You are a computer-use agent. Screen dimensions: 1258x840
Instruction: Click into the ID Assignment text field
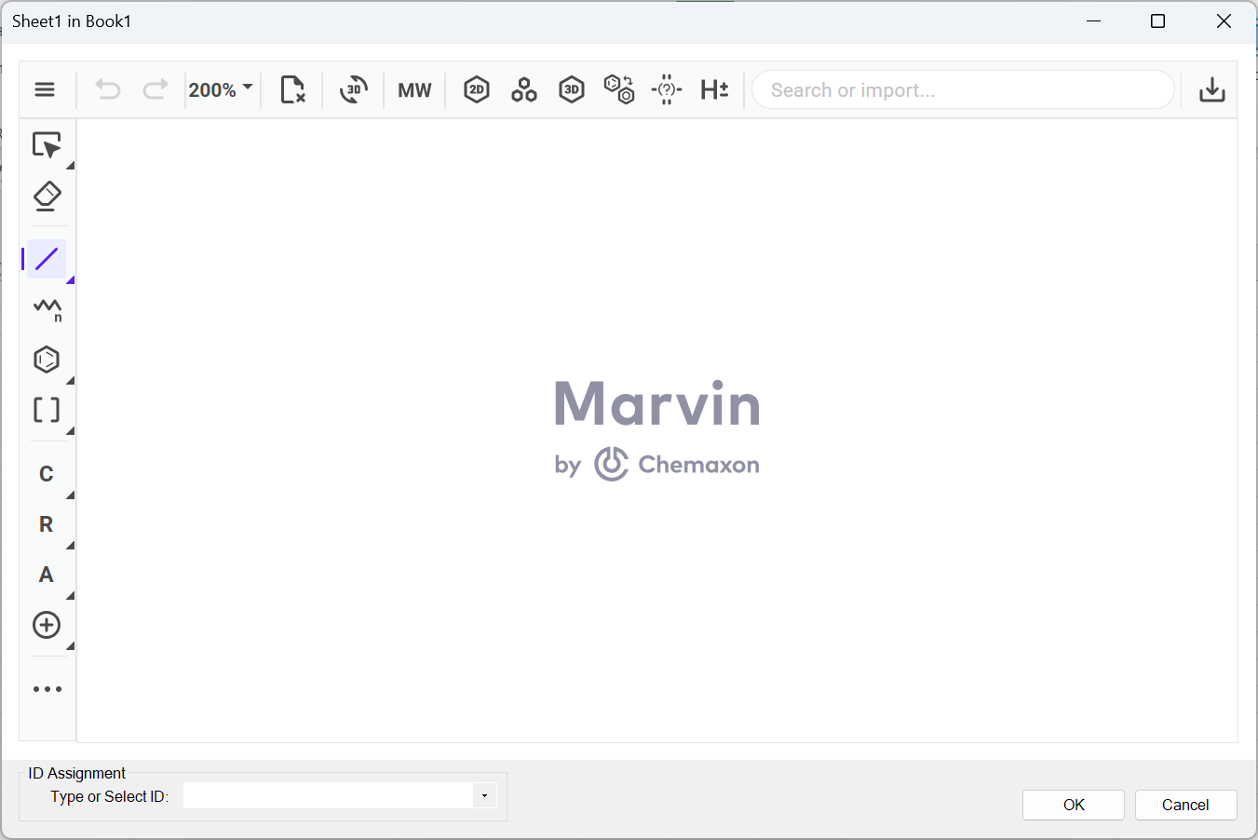[329, 795]
